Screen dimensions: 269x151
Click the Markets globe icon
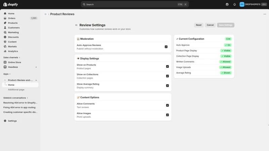[x=5, y=46]
